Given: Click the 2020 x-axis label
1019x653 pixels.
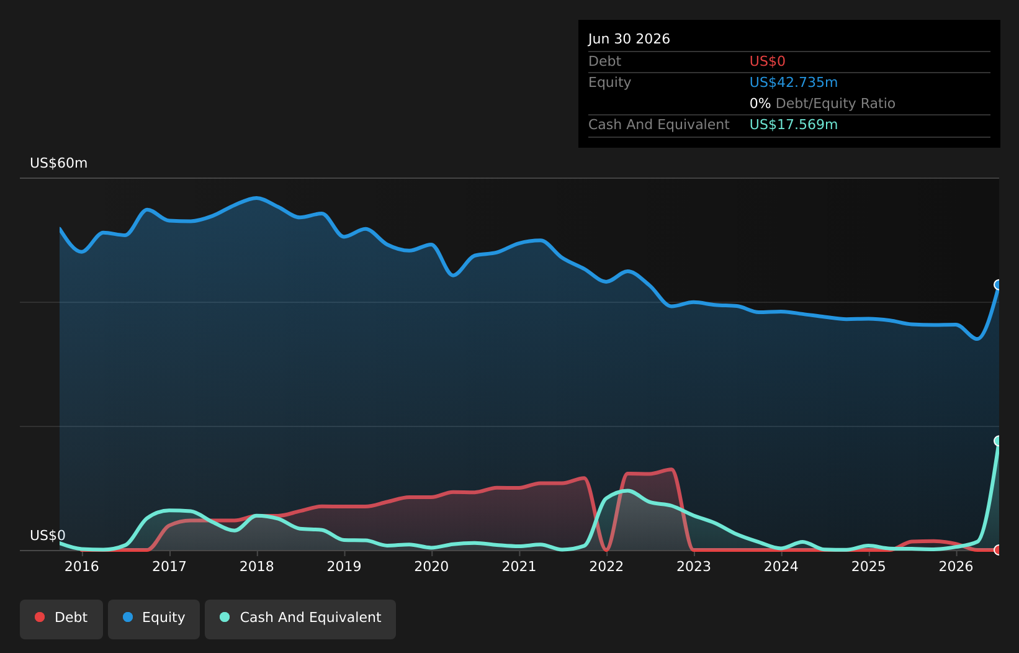Looking at the screenshot, I should (431, 566).
